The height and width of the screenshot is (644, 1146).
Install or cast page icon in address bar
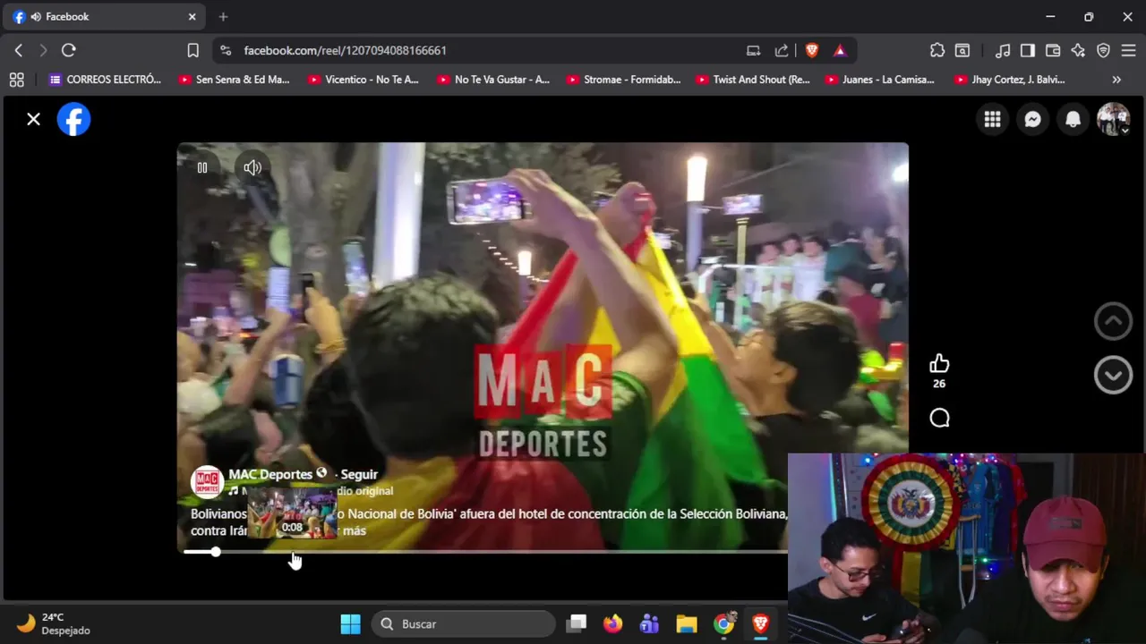click(x=753, y=50)
